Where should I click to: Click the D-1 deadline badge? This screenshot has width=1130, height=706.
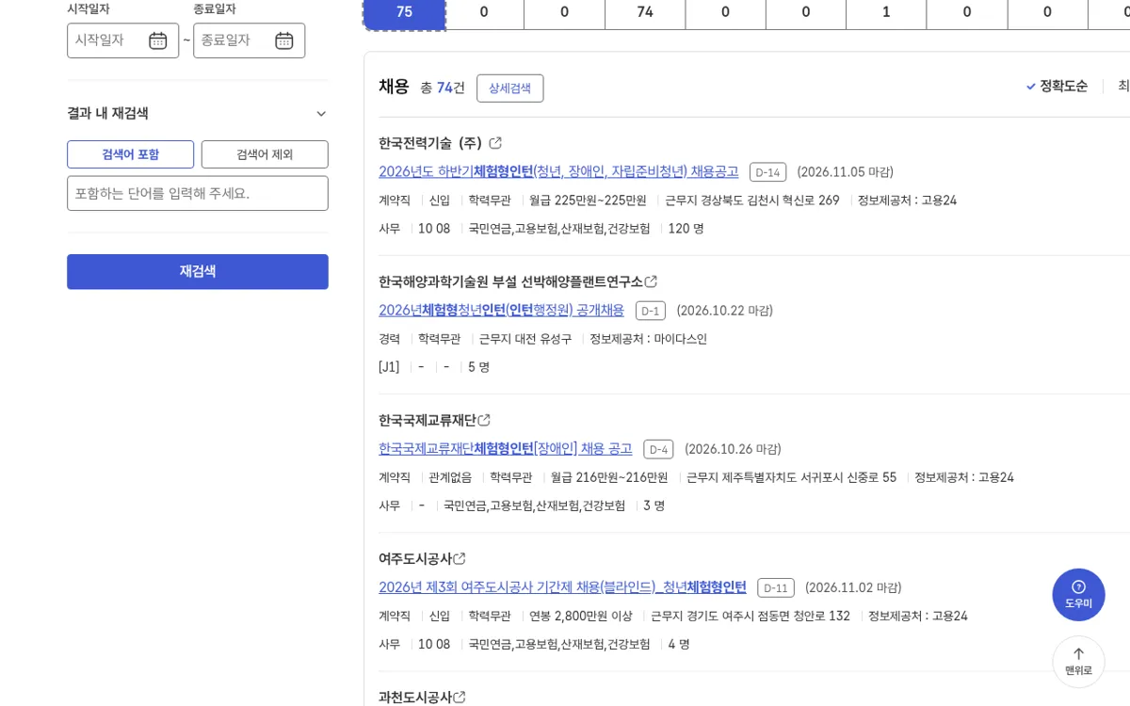click(651, 311)
